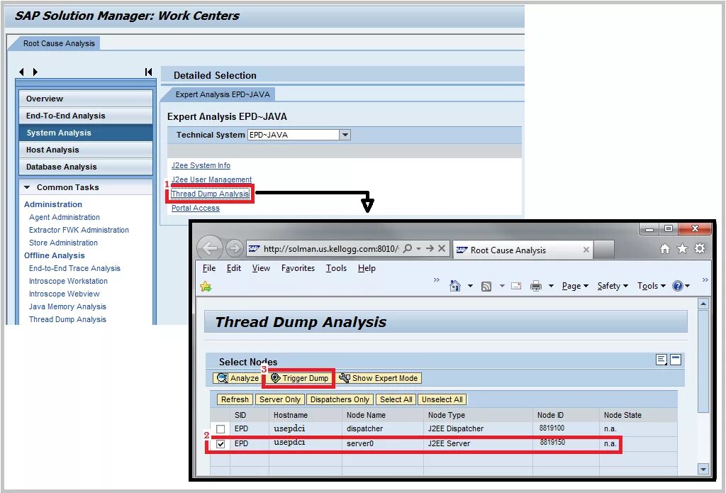Open the Technical System EPD~JAVA dropdown
This screenshot has width=726, height=493.
(345, 135)
